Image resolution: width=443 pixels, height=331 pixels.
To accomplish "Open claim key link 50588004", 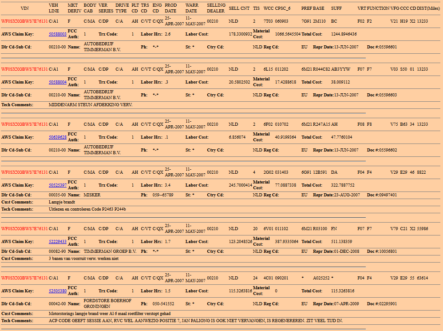I will coord(58,82).
